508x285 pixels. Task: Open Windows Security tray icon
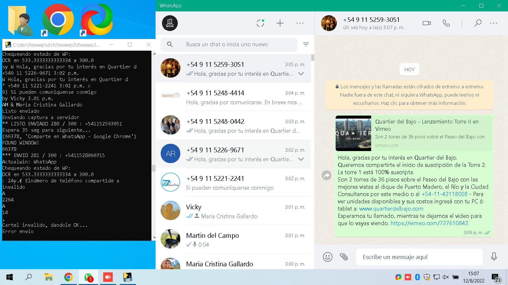pyautogui.click(x=427, y=277)
